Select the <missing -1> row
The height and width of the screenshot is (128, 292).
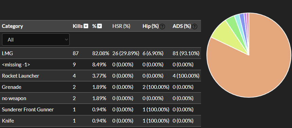(101, 65)
